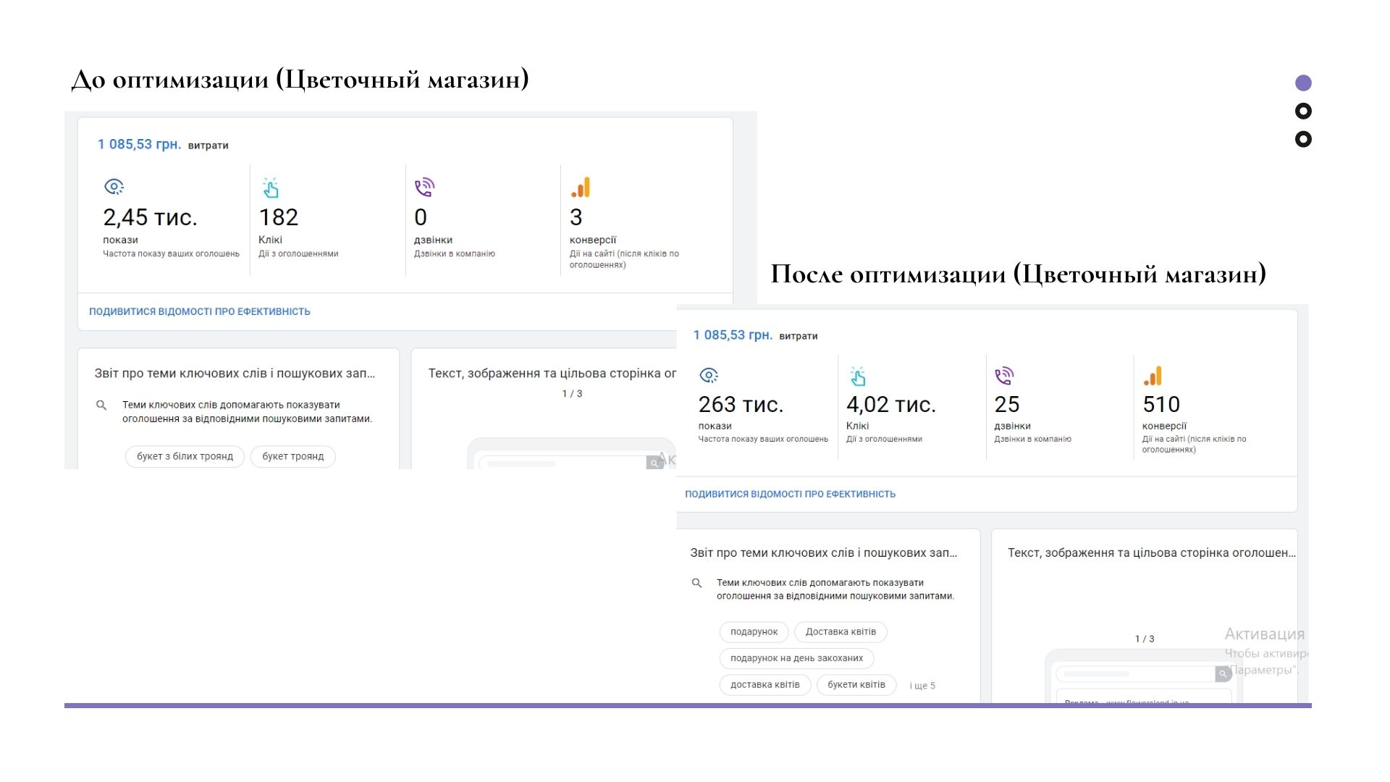Open the lower-right ПОДИВИТИСЯ ВІДОМОСТІ ПРО ЕФЕКТИВНІСТЬ link
Image resolution: width=1390 pixels, height=782 pixels.
click(x=791, y=494)
